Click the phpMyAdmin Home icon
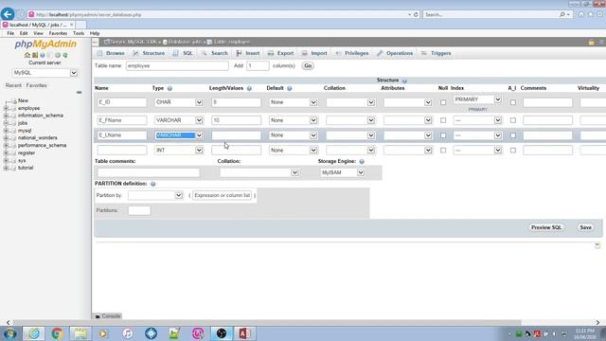The height and width of the screenshot is (341, 606). click(x=27, y=55)
